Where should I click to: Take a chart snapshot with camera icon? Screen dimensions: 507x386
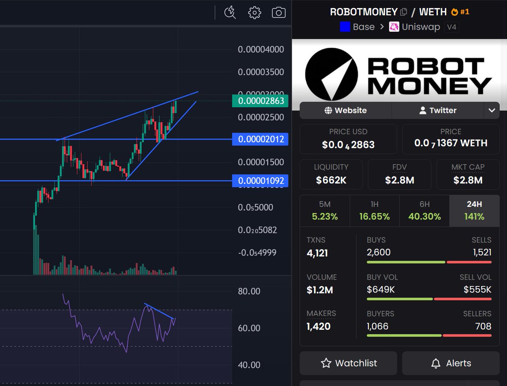(x=278, y=13)
